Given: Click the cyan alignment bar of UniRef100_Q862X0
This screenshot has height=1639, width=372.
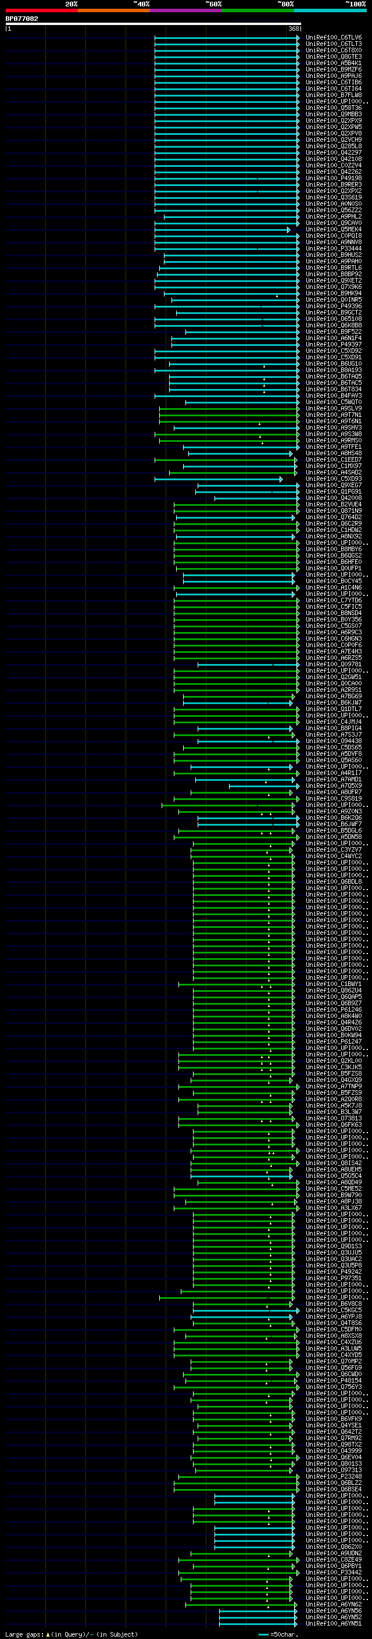Looking at the screenshot, I should click(255, 1547).
